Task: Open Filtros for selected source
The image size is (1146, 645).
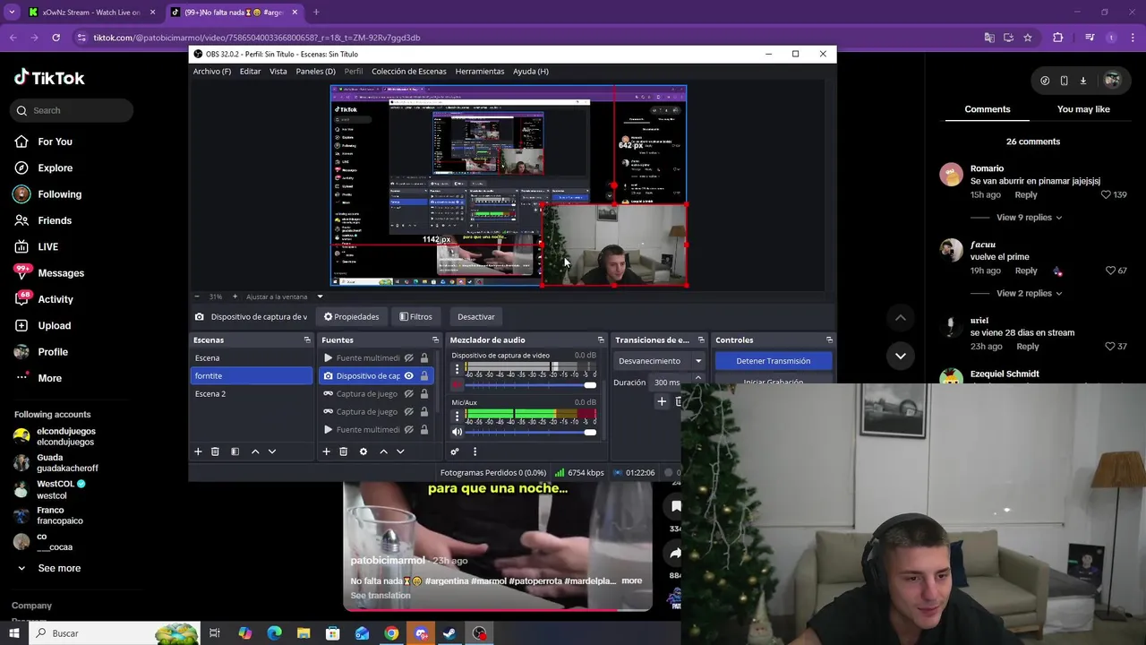Action: point(415,316)
